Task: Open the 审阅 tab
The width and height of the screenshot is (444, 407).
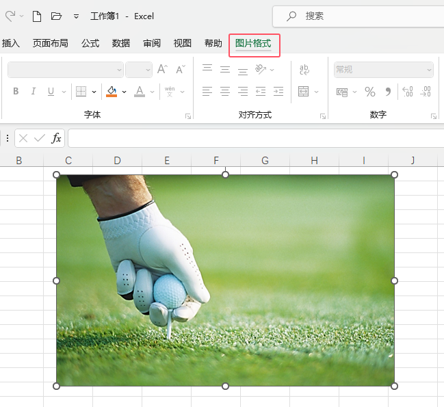Action: [152, 43]
